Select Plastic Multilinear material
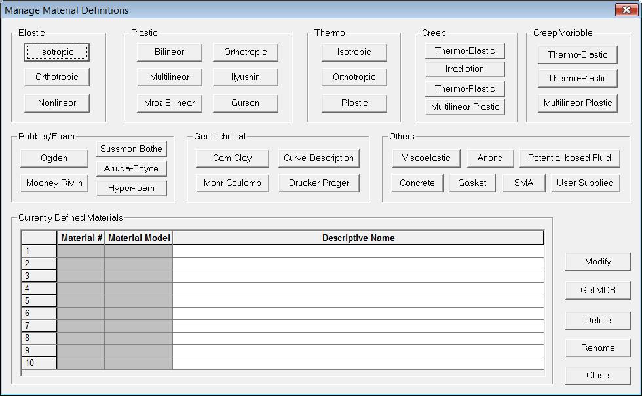This screenshot has width=642, height=396. [x=169, y=77]
